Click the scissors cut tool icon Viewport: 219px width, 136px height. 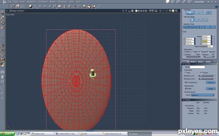pos(45,6)
